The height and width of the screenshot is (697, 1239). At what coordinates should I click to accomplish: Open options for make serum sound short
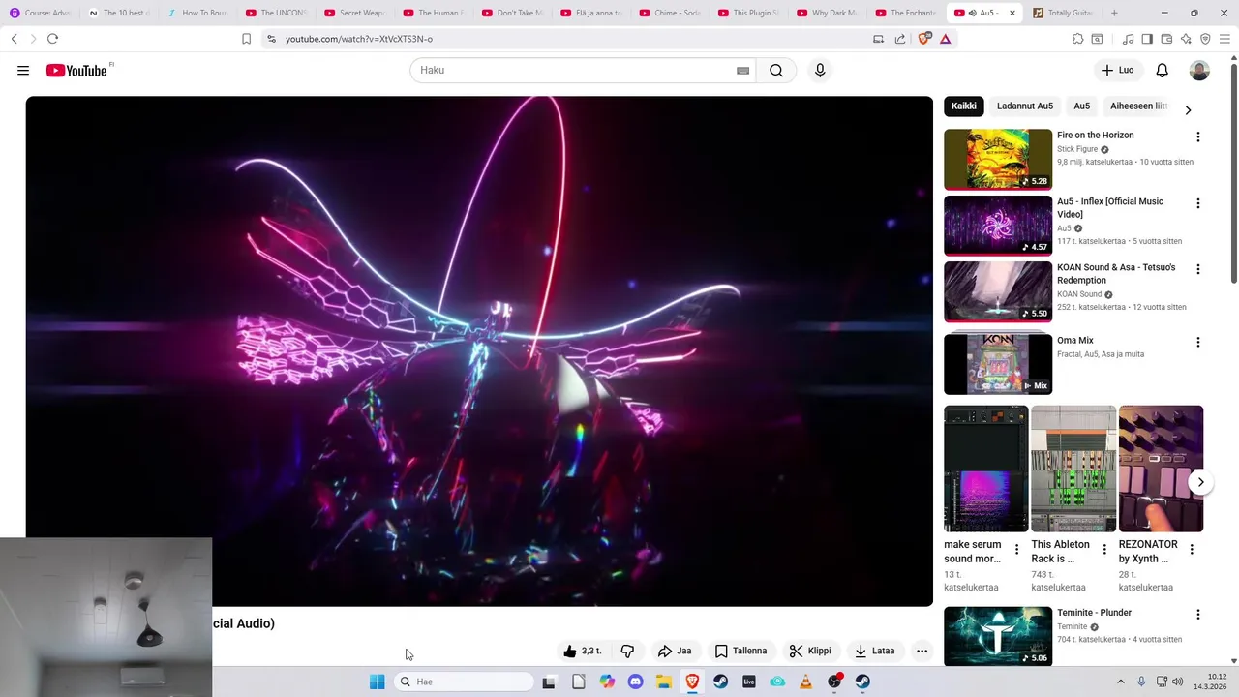[1016, 549]
